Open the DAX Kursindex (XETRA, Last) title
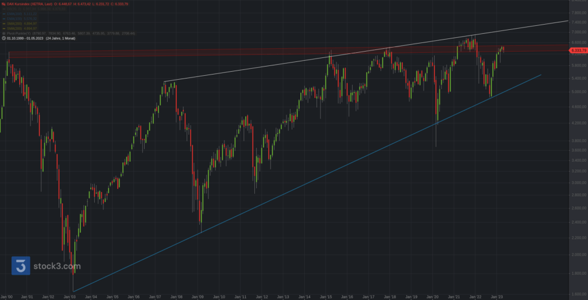Screen dimensions: 588x300 click(30, 4)
